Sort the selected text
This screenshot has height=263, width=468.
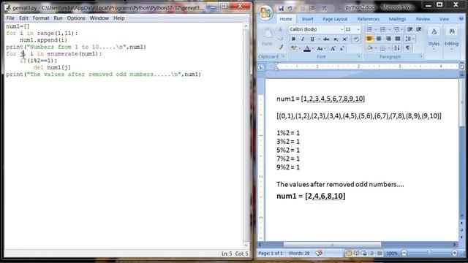tap(396, 48)
